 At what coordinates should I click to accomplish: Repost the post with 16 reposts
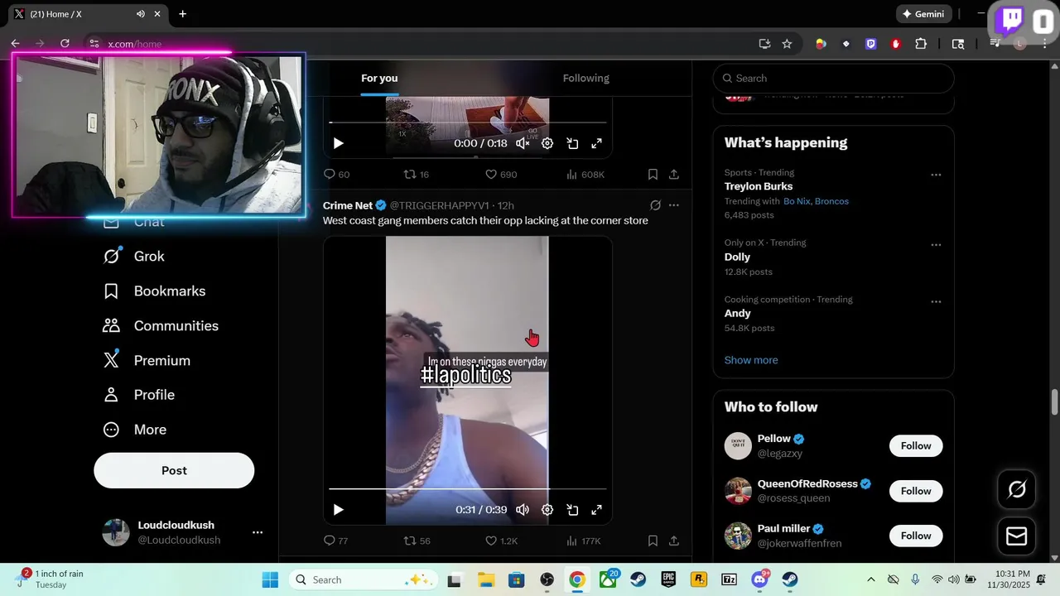pyautogui.click(x=416, y=174)
